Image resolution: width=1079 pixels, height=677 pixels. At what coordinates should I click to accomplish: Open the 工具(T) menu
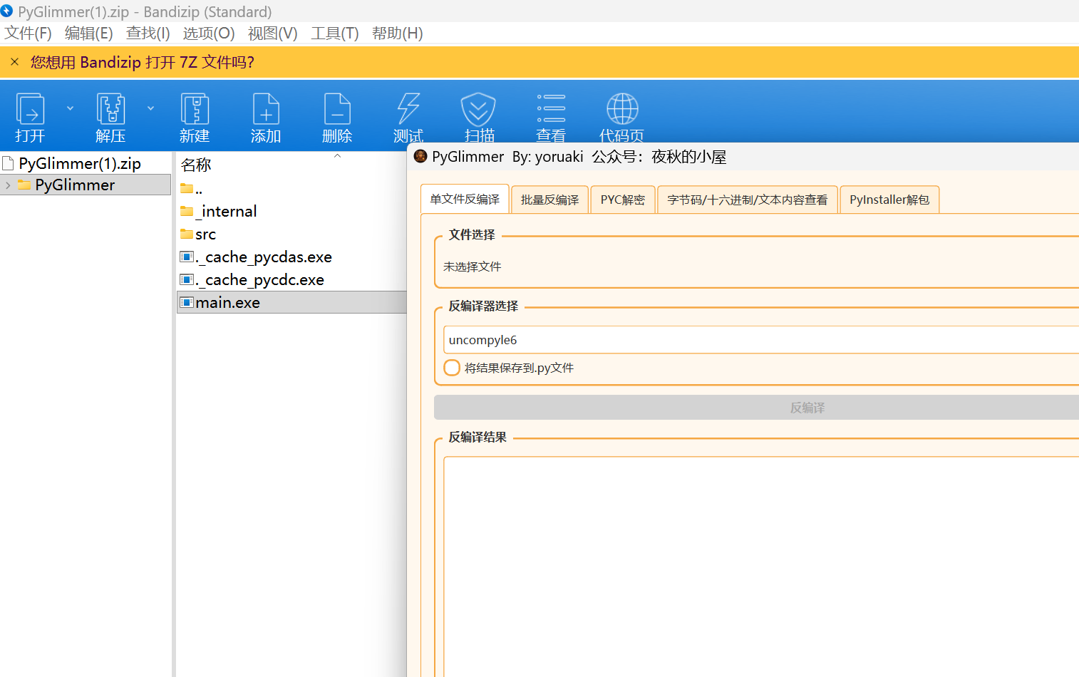335,33
